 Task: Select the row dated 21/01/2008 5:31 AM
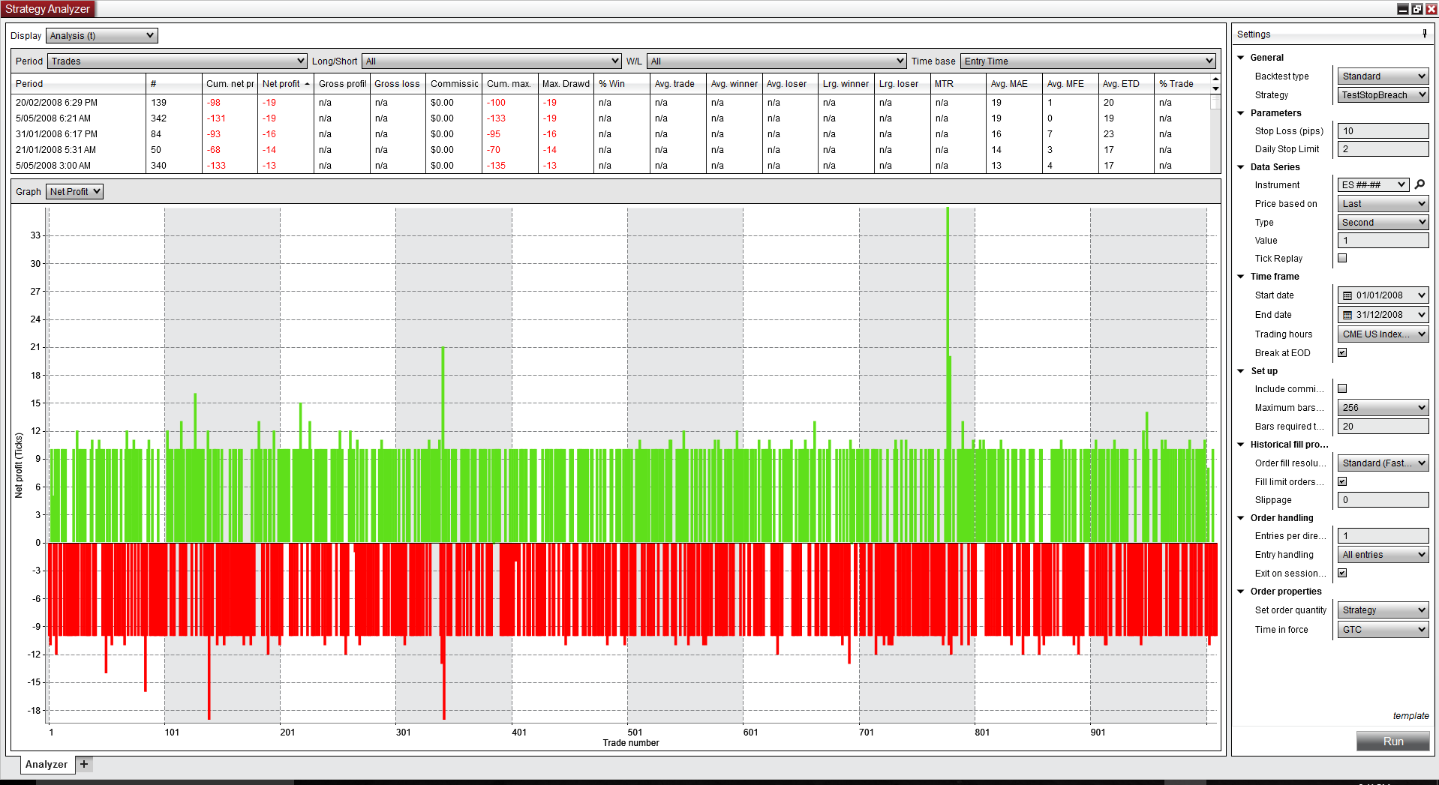pyautogui.click(x=611, y=150)
